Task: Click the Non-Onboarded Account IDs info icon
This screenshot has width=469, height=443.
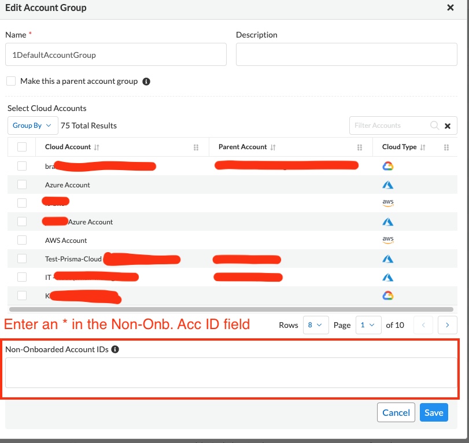Action: pyautogui.click(x=115, y=349)
